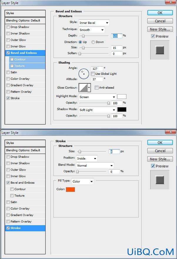Select Bevel and Emboss in Stroke dialog list
The width and height of the screenshot is (177, 259).
[25, 182]
